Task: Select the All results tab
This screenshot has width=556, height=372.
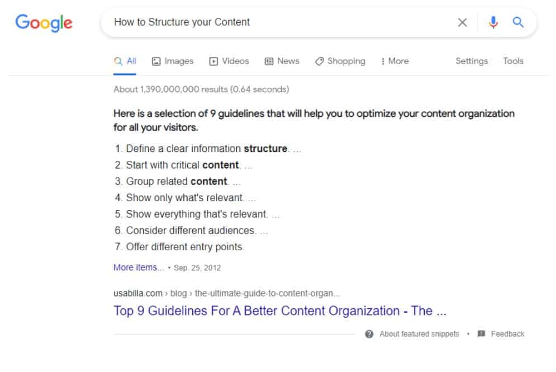Action: [x=125, y=61]
